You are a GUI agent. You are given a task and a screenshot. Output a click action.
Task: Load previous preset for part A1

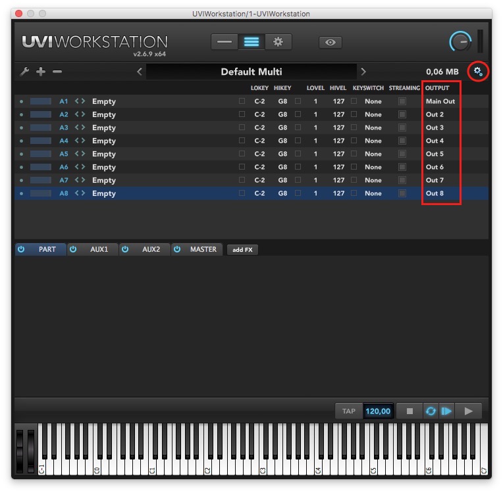pyautogui.click(x=77, y=101)
